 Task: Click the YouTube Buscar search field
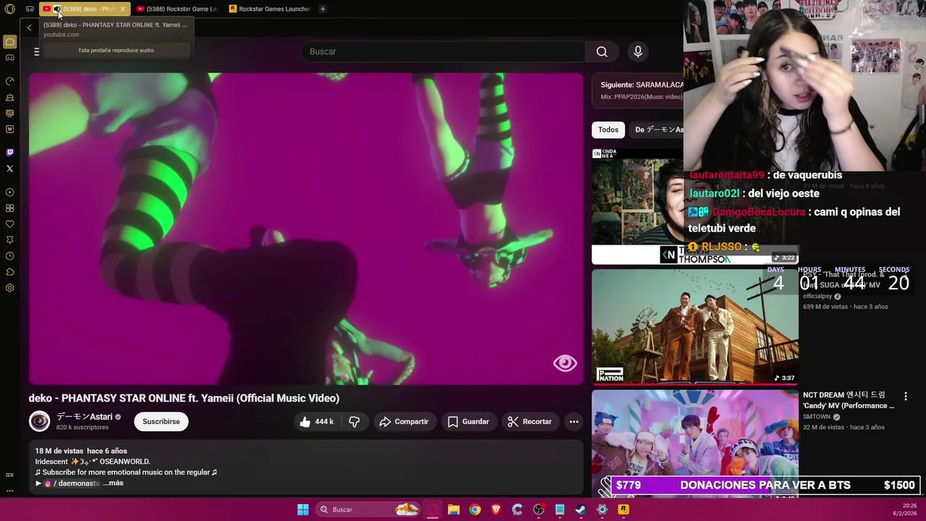pyautogui.click(x=443, y=51)
